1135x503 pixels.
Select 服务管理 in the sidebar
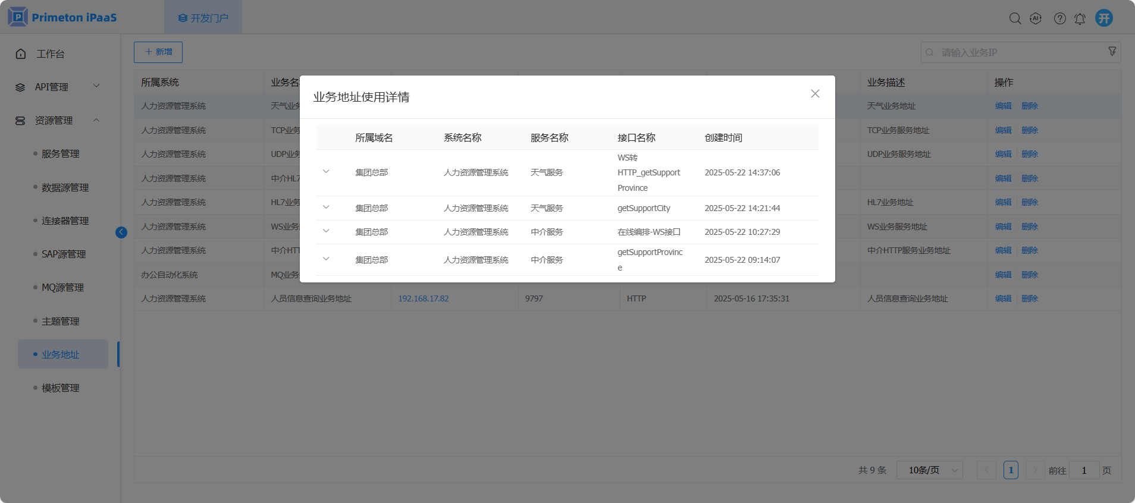(x=60, y=154)
